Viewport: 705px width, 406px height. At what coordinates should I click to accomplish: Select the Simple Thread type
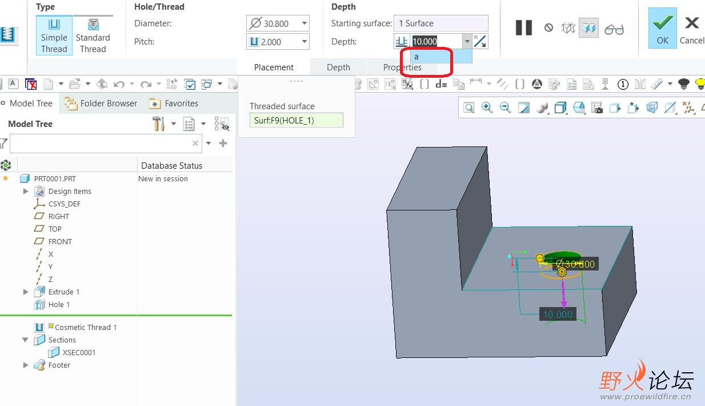(x=54, y=35)
